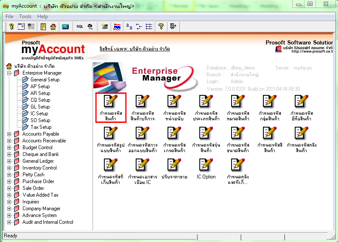Expand the Inventory Control tree node
Screen dimensions: 338x242
[x=9, y=168]
